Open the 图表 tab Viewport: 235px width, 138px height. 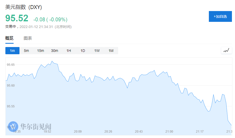[x=28, y=38]
